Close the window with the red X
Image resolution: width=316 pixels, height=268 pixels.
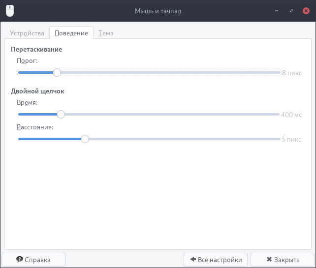306,11
